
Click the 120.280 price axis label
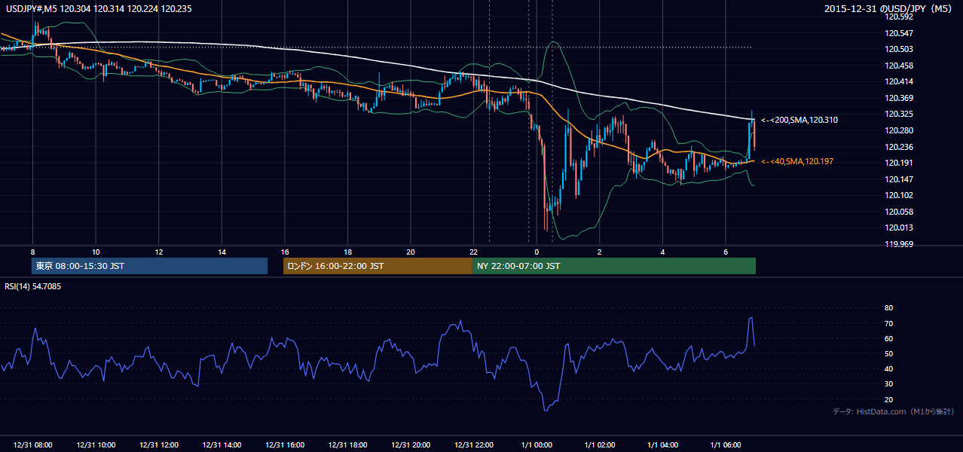(900, 130)
